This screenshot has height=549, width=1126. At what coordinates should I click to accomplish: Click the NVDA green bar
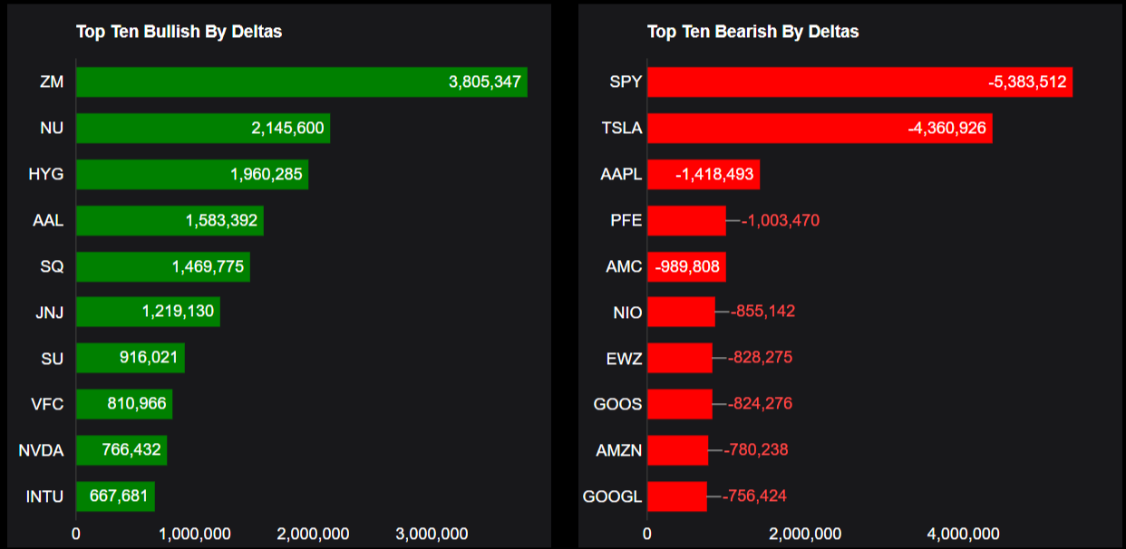point(121,450)
